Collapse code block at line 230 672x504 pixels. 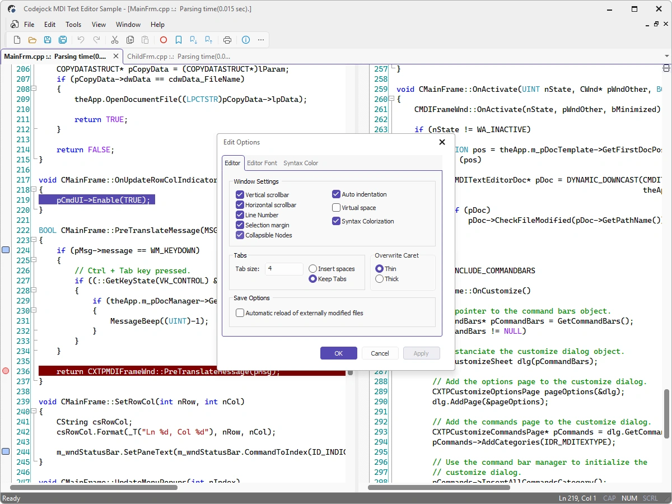tap(34, 311)
